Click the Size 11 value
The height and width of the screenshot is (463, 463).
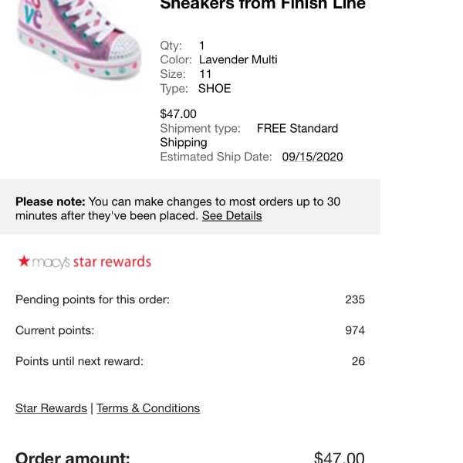click(x=205, y=74)
